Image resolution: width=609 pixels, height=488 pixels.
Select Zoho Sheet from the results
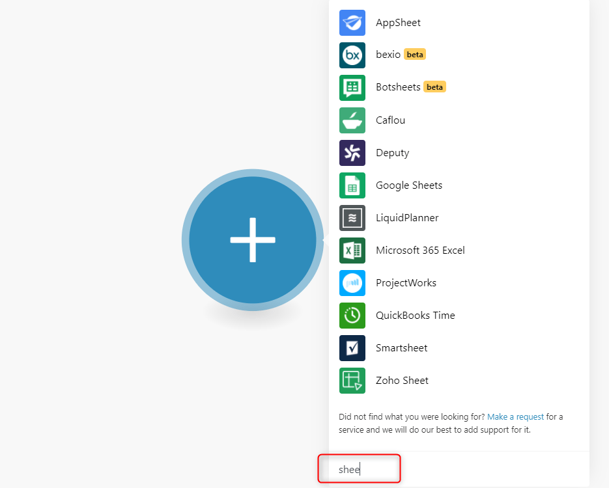coord(402,381)
